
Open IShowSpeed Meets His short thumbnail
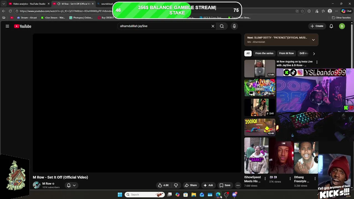tap(256, 156)
